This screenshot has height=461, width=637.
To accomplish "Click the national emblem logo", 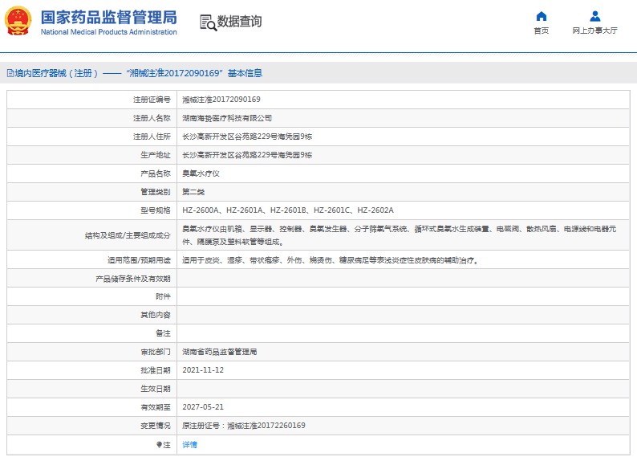I will click(18, 21).
